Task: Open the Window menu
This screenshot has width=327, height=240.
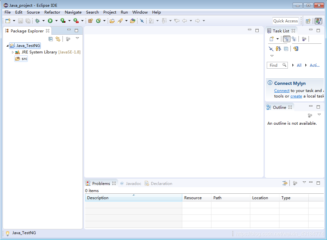Action: coord(140,12)
